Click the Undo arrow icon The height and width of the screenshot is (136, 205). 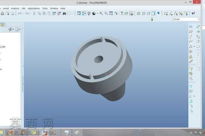(x=20, y=14)
